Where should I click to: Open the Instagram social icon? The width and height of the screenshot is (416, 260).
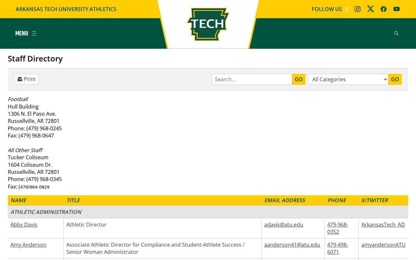pos(357,9)
